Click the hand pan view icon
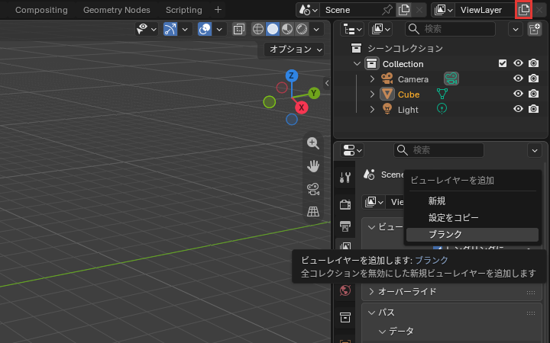Image resolution: width=550 pixels, height=343 pixels. pos(313,166)
